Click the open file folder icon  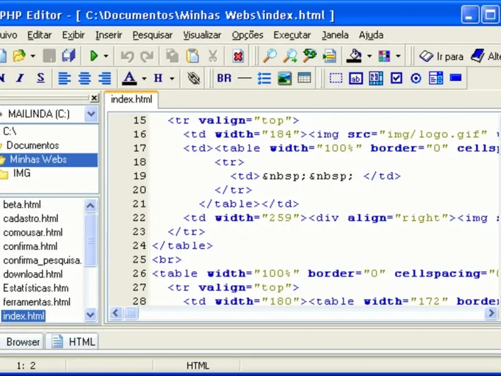pos(19,56)
